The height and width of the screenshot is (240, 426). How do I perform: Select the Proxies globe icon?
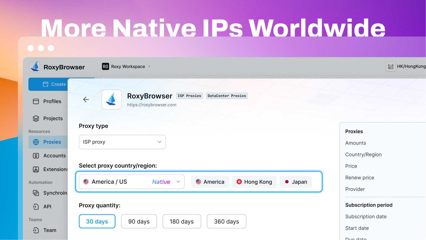pos(36,142)
